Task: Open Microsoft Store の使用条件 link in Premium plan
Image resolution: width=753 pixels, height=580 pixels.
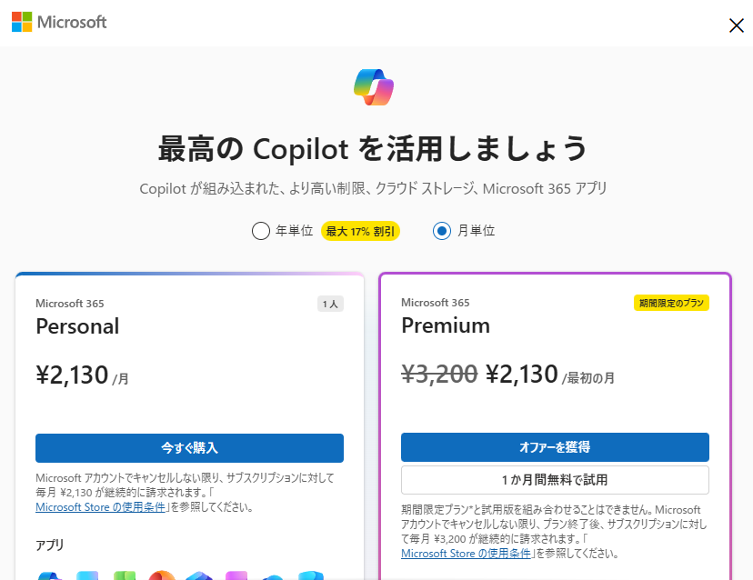Action: [466, 553]
